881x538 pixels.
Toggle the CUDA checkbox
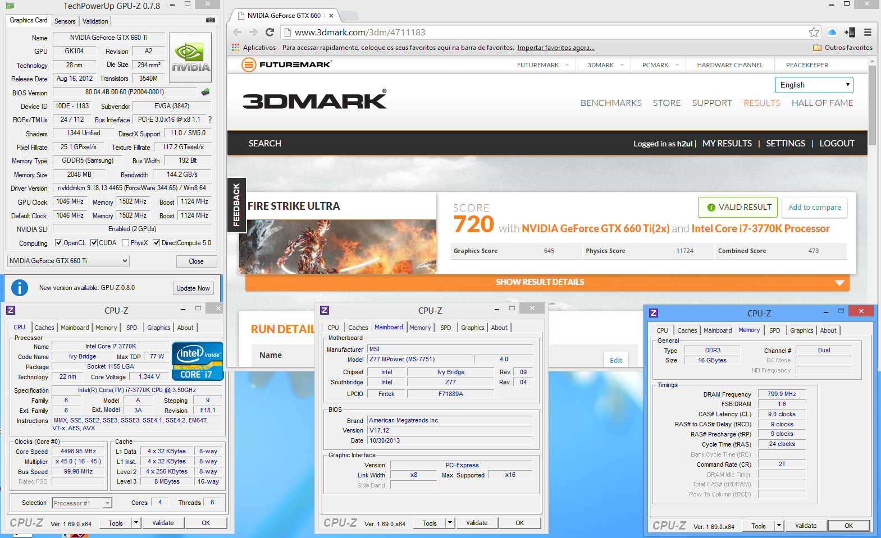tap(94, 243)
